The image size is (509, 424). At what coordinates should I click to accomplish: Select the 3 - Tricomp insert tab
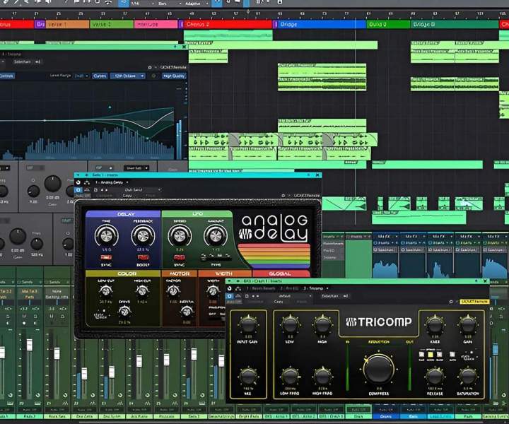pos(315,288)
